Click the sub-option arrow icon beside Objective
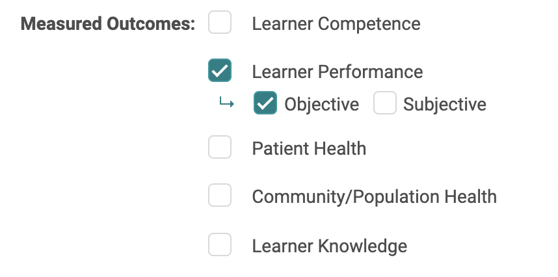 pos(226,103)
